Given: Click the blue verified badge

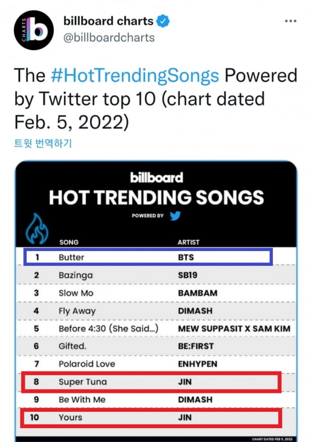Looking at the screenshot, I should (x=163, y=21).
